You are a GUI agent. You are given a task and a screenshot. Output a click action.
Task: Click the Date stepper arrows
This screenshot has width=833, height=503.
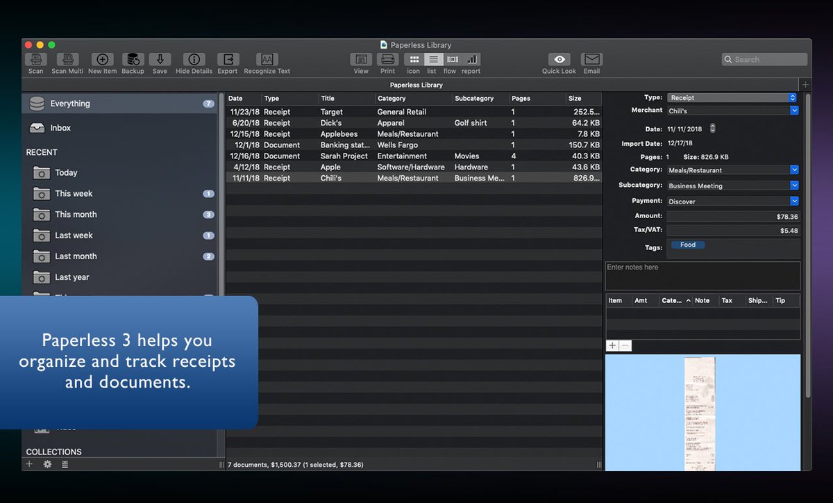712,129
